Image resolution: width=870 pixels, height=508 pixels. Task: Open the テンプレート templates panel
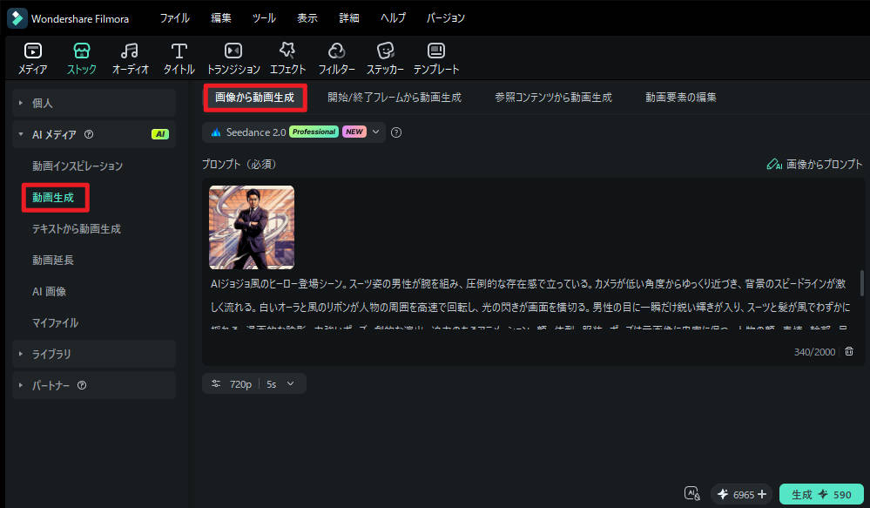436,58
